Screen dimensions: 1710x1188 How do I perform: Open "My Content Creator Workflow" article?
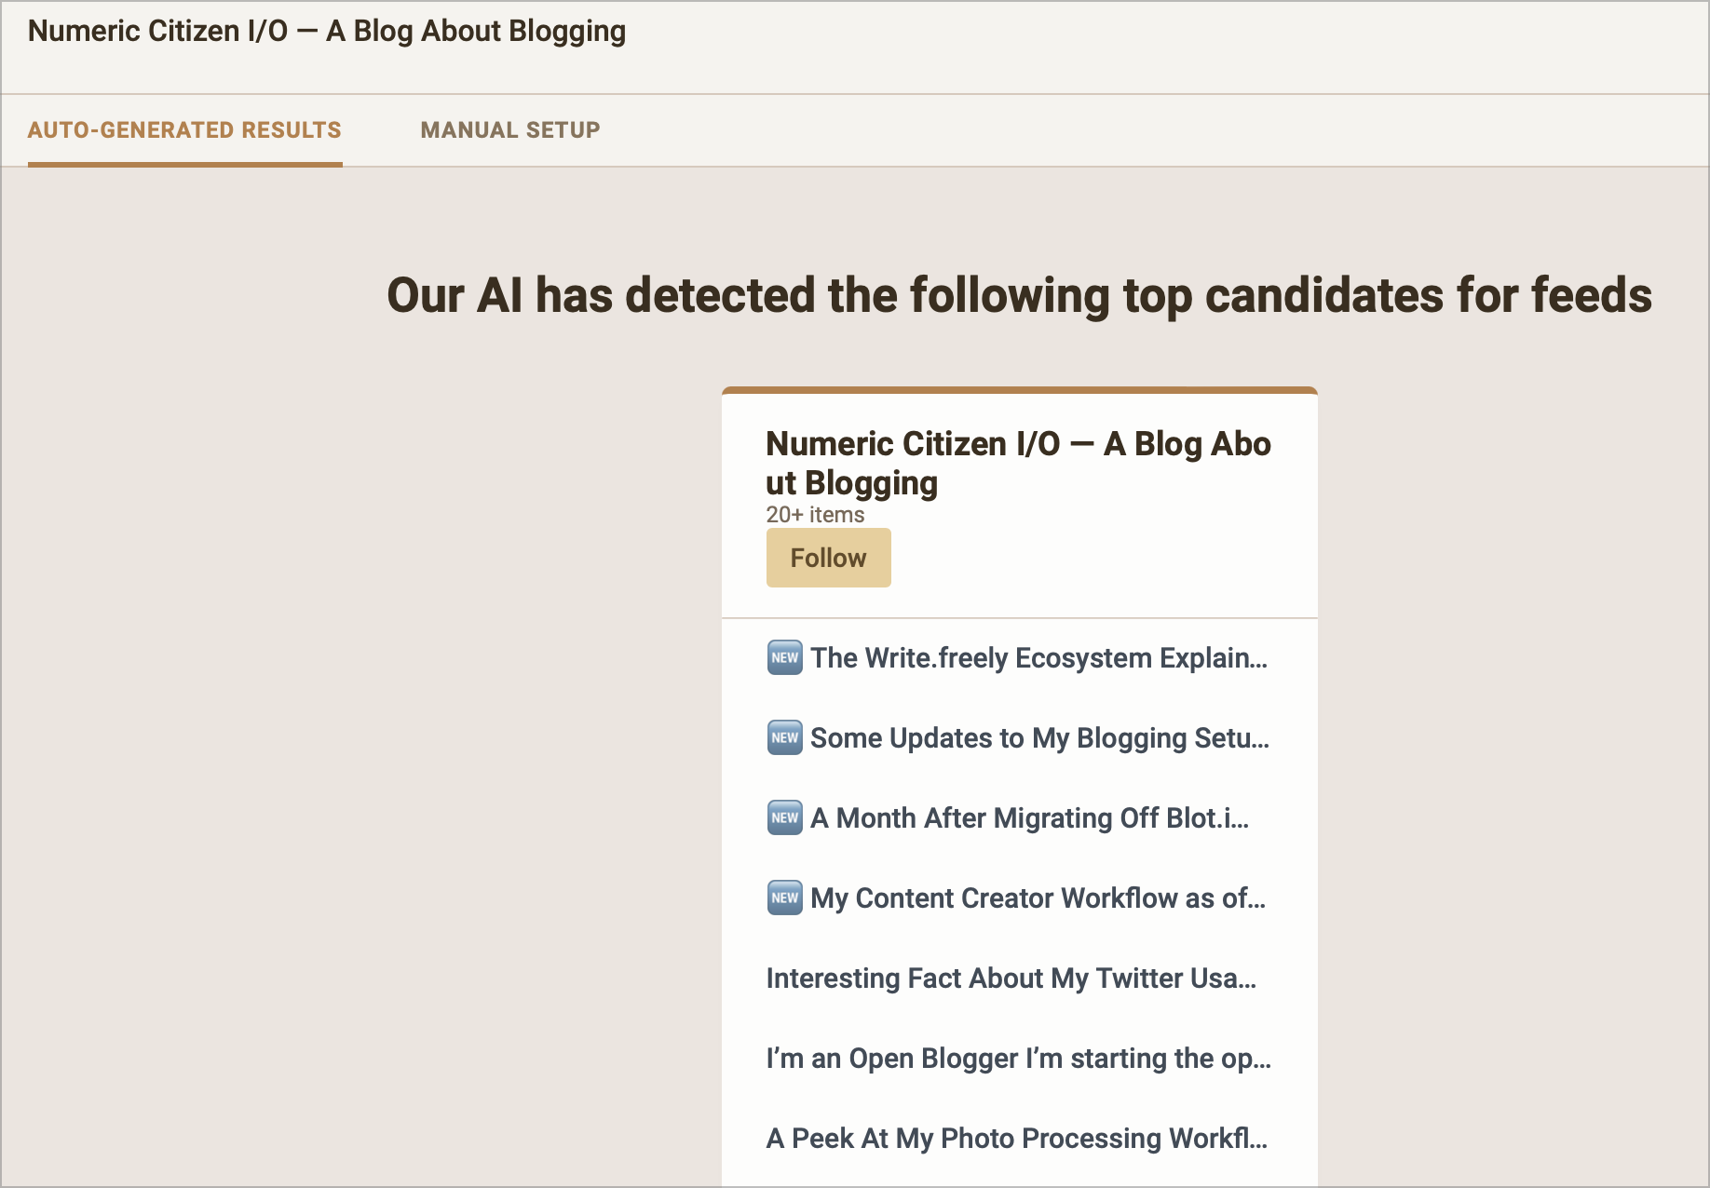coord(1038,898)
